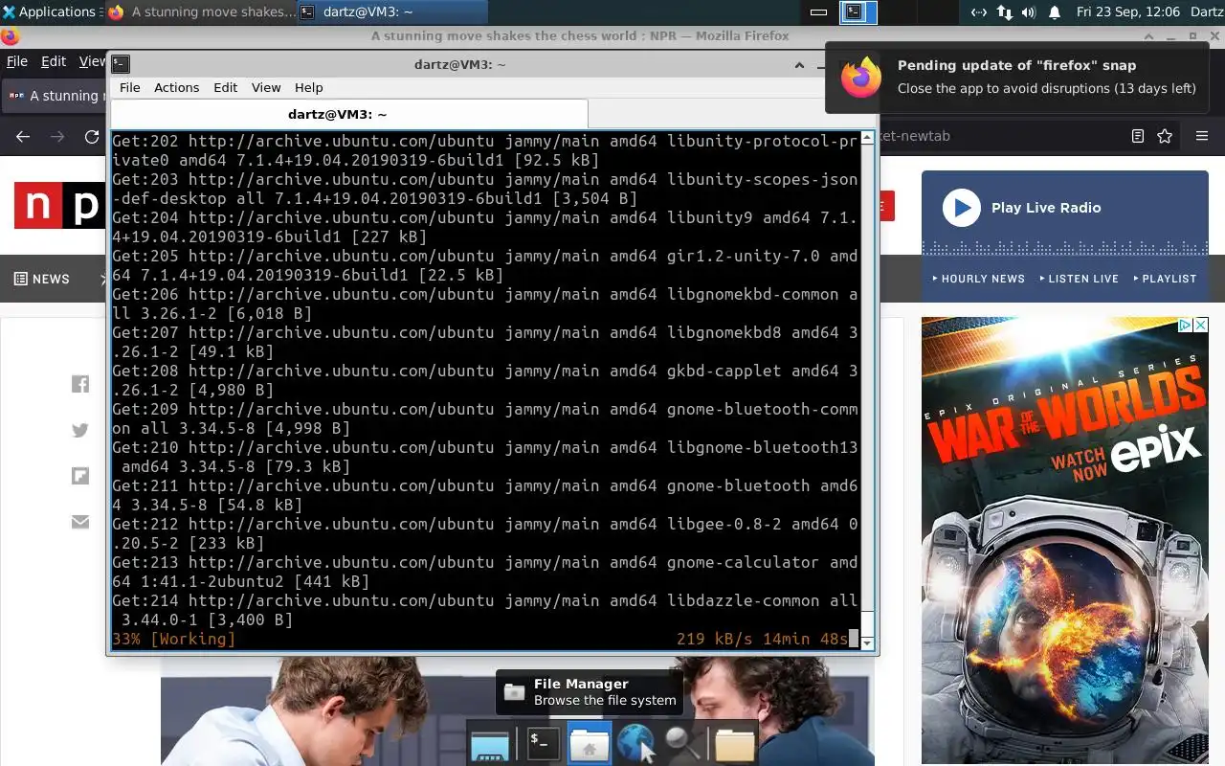Share article on Facebook icon
Image resolution: width=1225 pixels, height=766 pixels.
(80, 384)
